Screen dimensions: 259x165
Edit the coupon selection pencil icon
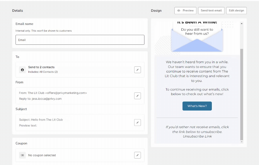tap(137, 155)
